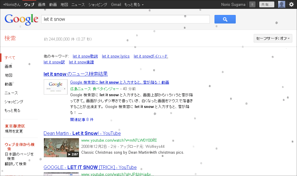
Task: Open 関連記事 8 件 link
Action: [82, 119]
